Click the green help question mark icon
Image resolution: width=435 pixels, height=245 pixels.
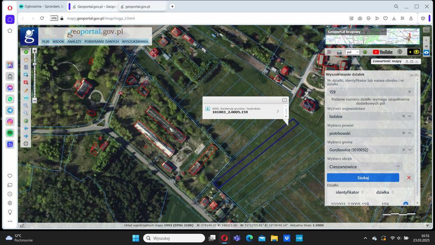(x=365, y=52)
